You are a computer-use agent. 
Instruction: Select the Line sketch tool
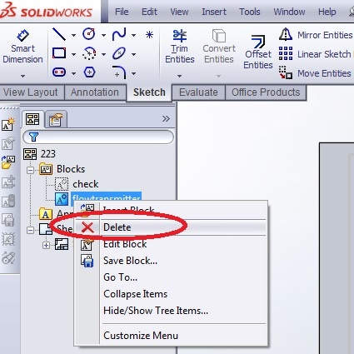pos(59,34)
